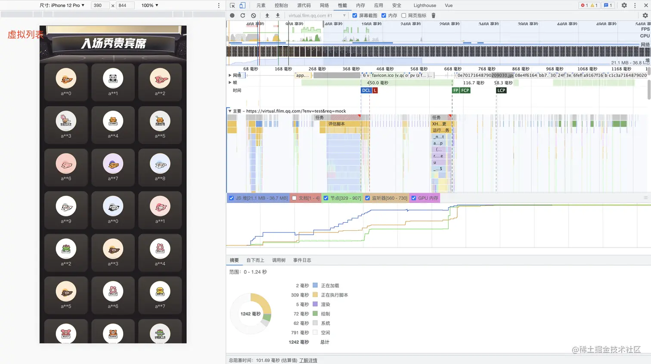
Task: Click the 1242 毫秒 donut chart
Action: click(251, 314)
